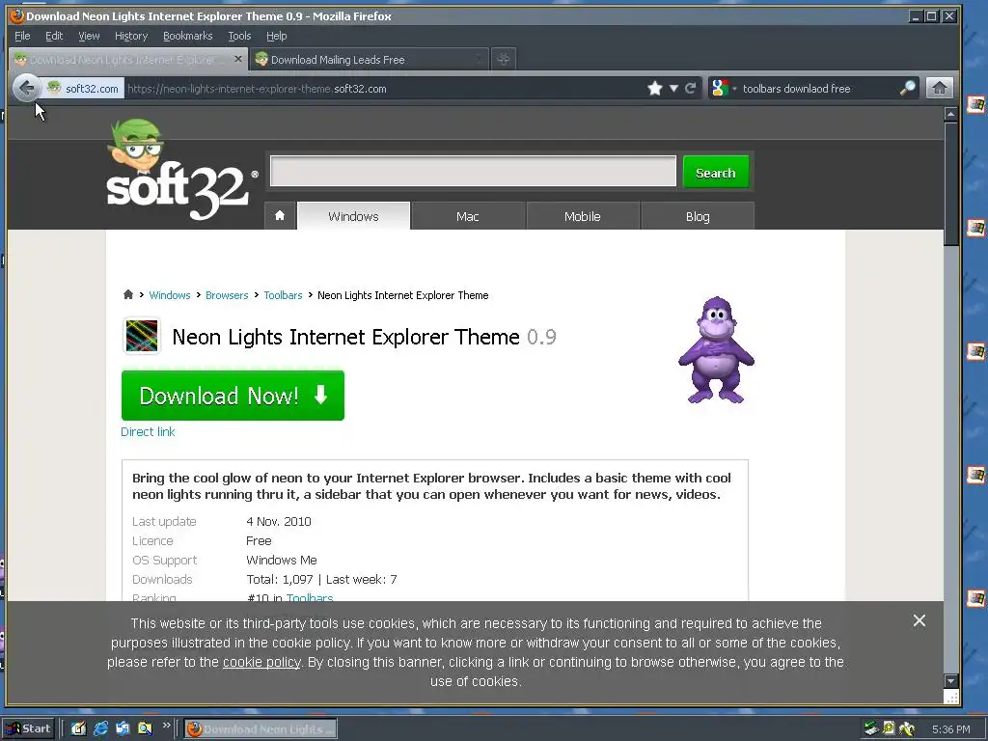Click the page scrollbar up arrow
This screenshot has height=741, width=988.
(950, 114)
